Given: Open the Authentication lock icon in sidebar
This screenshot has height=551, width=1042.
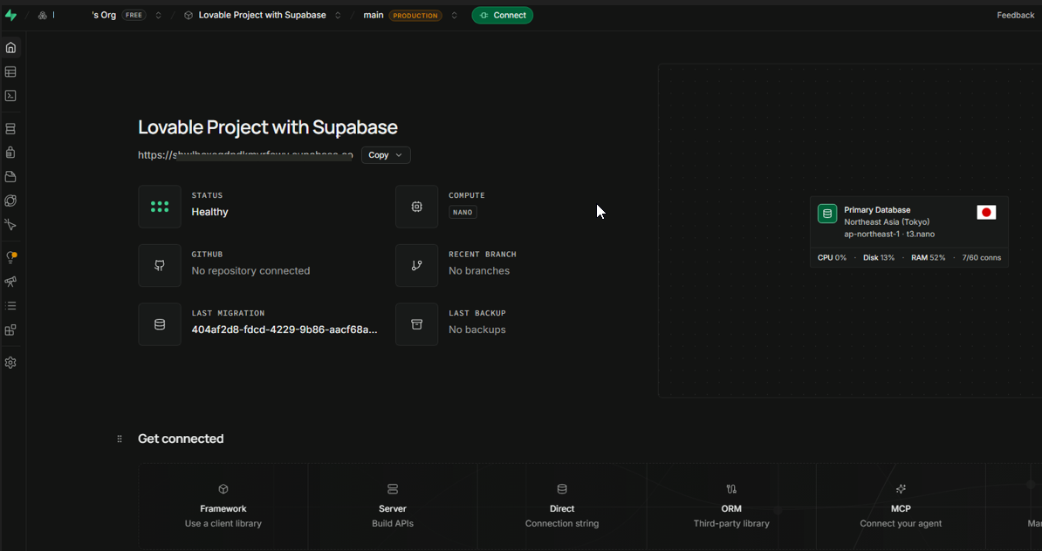Looking at the screenshot, I should [x=10, y=153].
